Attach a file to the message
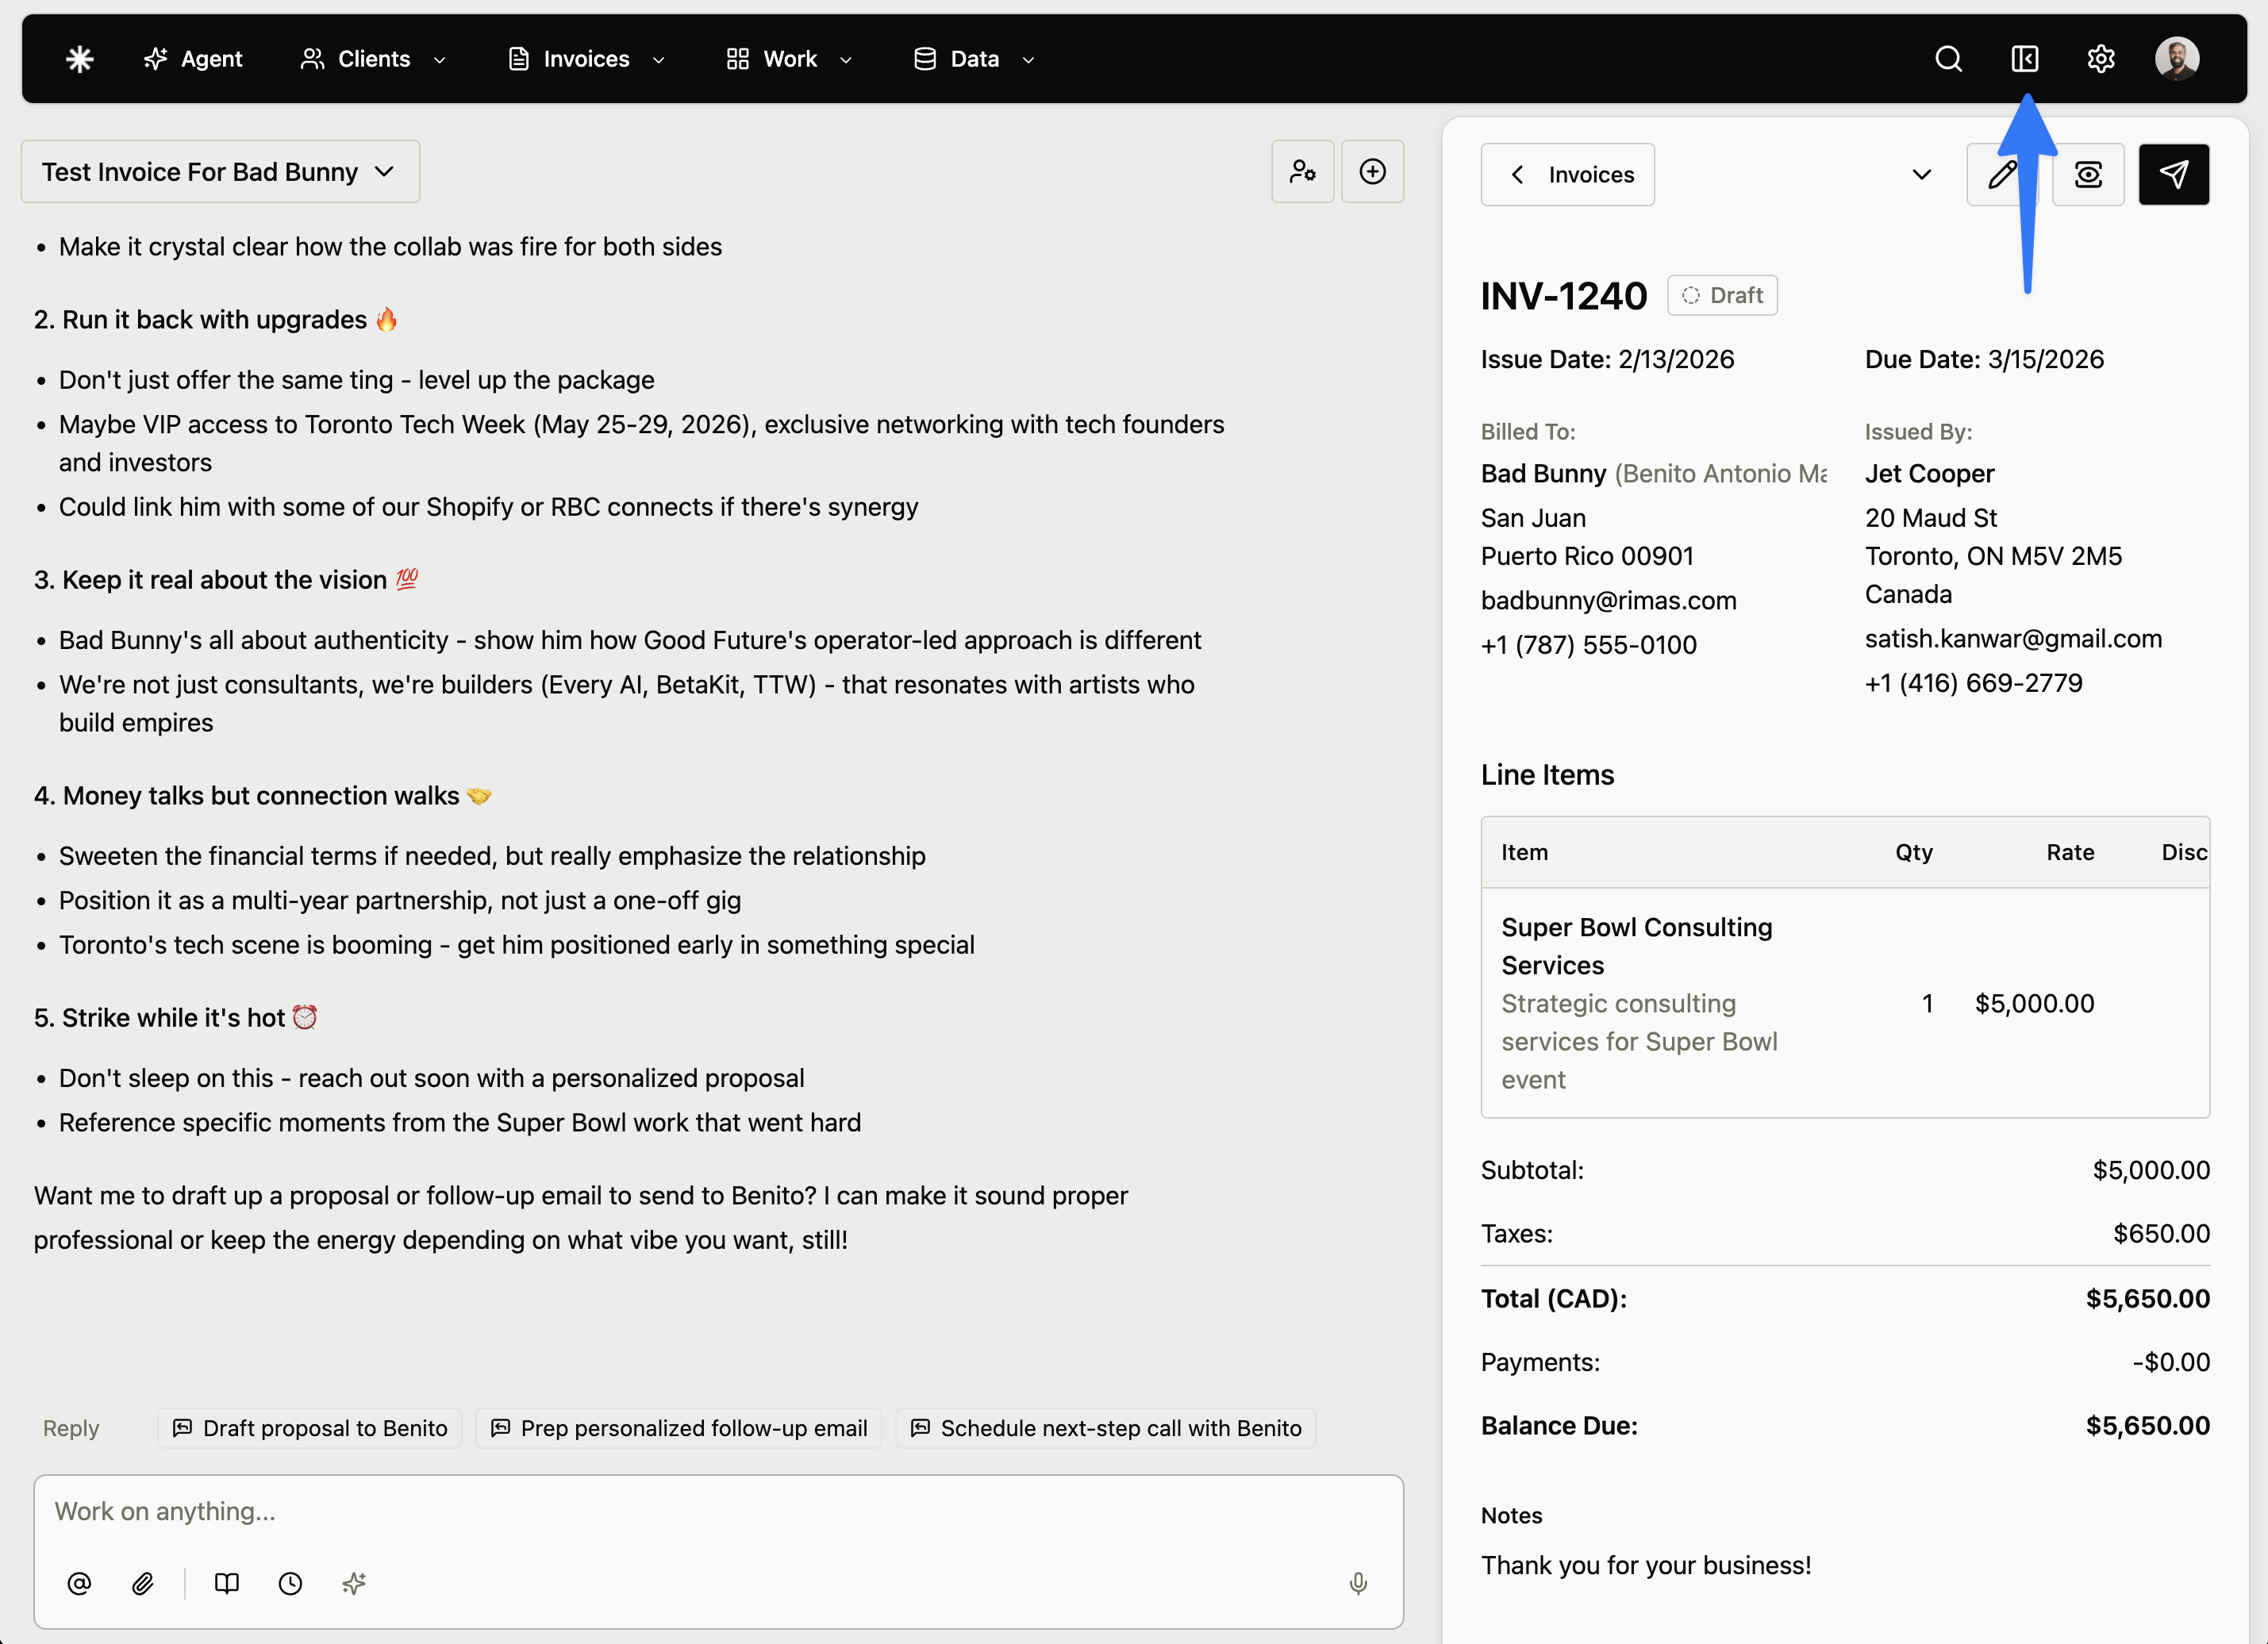2268x1644 pixels. [x=143, y=1583]
